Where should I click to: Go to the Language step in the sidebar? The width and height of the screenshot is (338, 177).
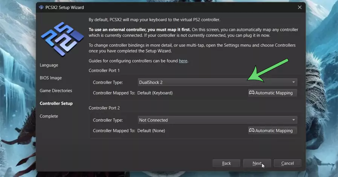pyautogui.click(x=49, y=65)
